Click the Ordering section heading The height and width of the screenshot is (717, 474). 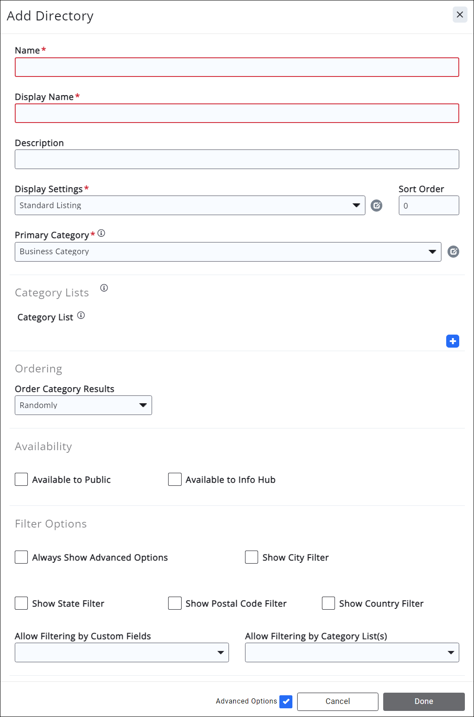(x=39, y=369)
